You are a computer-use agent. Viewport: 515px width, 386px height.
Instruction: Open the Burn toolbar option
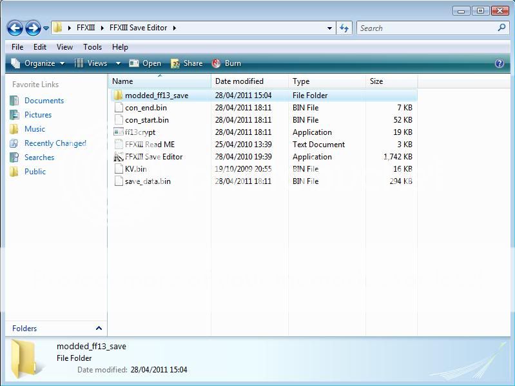(x=226, y=63)
